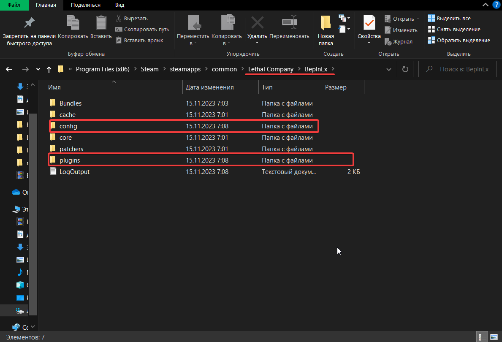Image resolution: width=502 pixels, height=342 pixels.
Task: Create a Новая папка
Action: point(326,30)
